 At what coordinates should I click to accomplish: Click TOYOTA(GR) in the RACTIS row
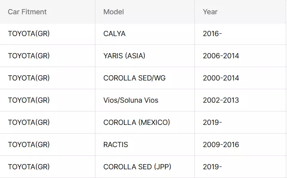[29, 145]
